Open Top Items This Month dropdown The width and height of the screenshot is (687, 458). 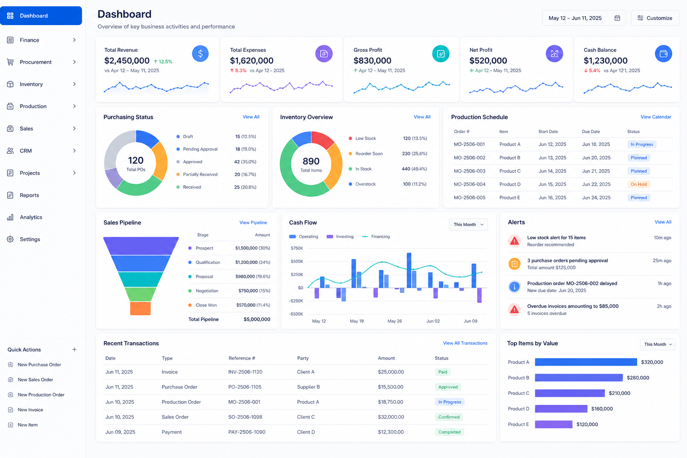(x=657, y=344)
